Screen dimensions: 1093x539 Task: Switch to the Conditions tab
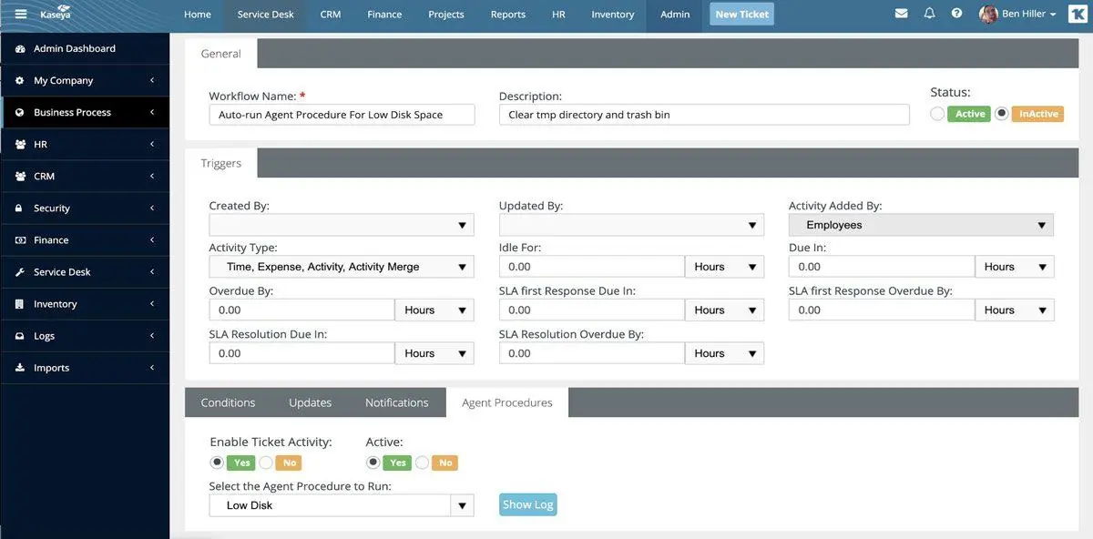click(x=228, y=402)
